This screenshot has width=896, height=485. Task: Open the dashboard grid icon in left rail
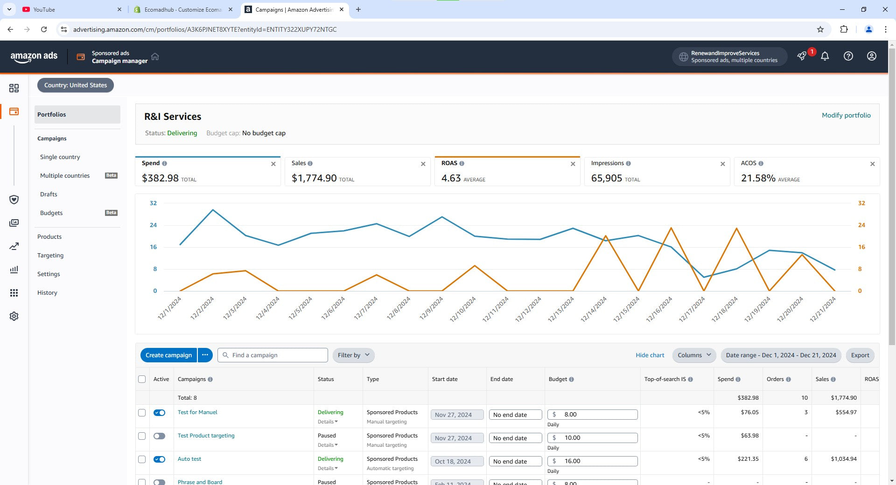[x=14, y=88]
